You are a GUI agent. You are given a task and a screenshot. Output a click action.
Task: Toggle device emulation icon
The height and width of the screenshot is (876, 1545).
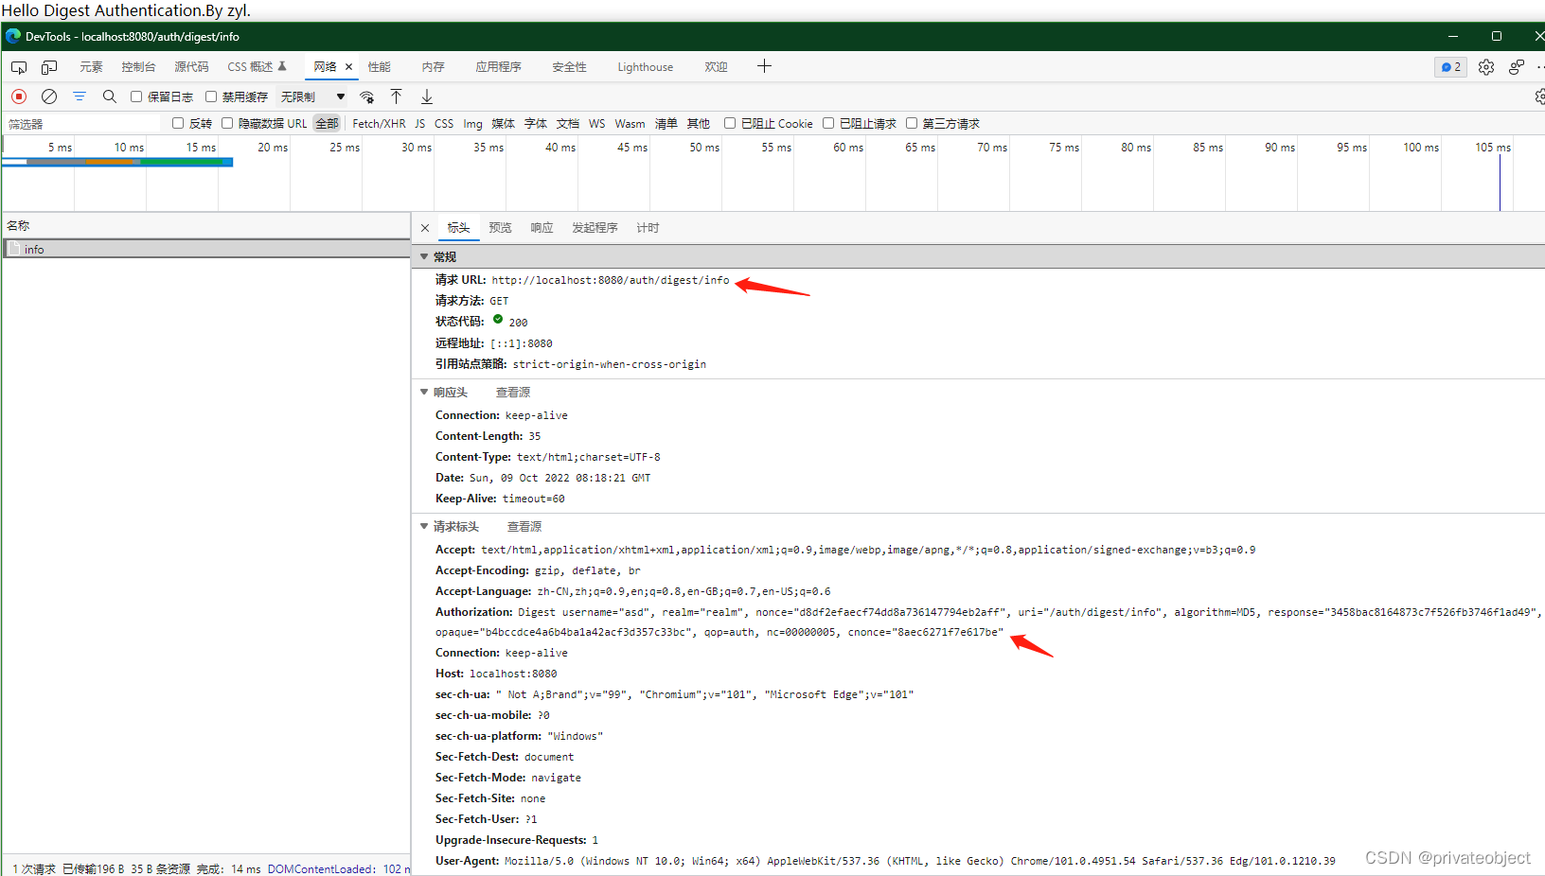click(49, 67)
